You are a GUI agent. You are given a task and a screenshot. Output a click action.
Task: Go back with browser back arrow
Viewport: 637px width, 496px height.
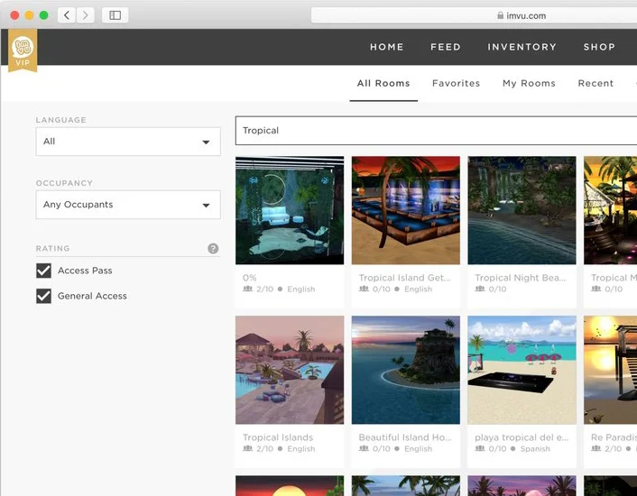(67, 15)
